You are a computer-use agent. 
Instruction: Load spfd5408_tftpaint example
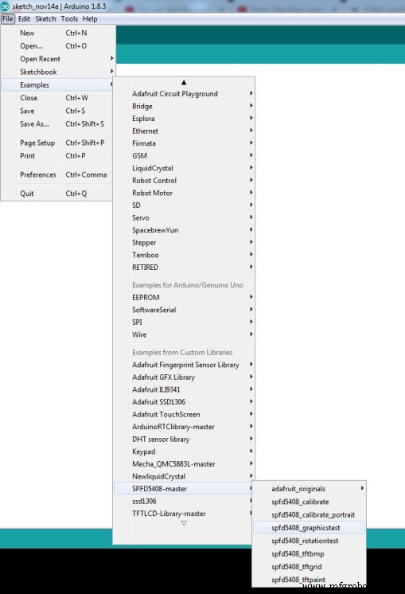tap(309, 580)
